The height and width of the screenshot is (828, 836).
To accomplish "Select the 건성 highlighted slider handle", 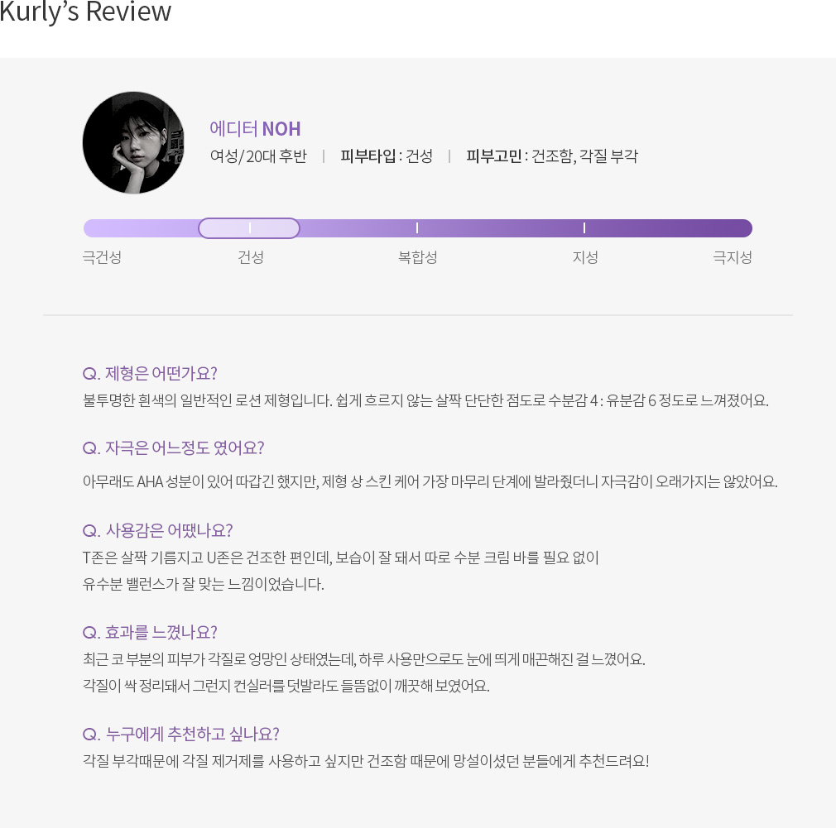I will point(249,228).
